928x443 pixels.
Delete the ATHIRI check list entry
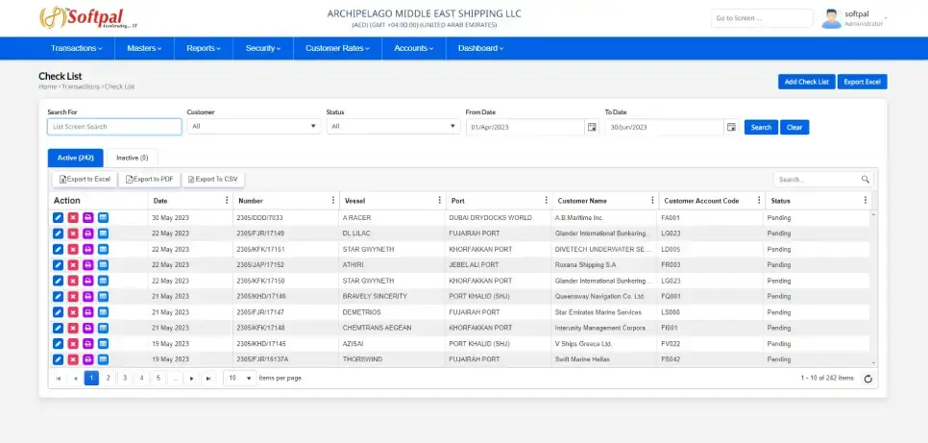click(73, 264)
